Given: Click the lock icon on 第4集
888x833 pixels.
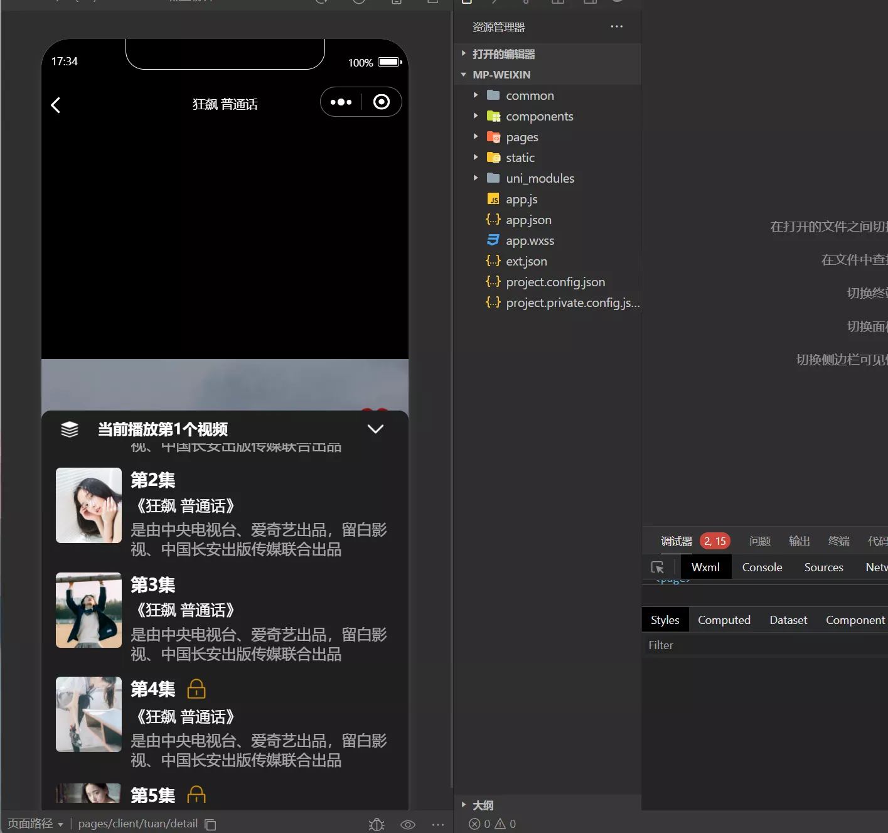Looking at the screenshot, I should 196,689.
